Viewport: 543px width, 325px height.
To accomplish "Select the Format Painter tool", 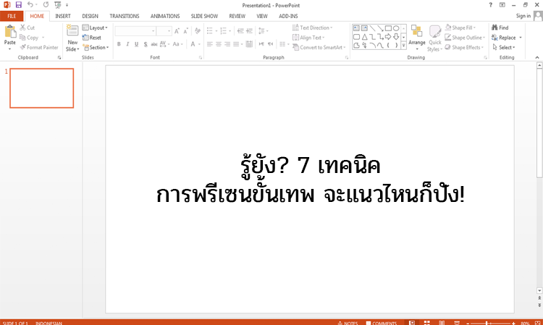I will [x=39, y=48].
